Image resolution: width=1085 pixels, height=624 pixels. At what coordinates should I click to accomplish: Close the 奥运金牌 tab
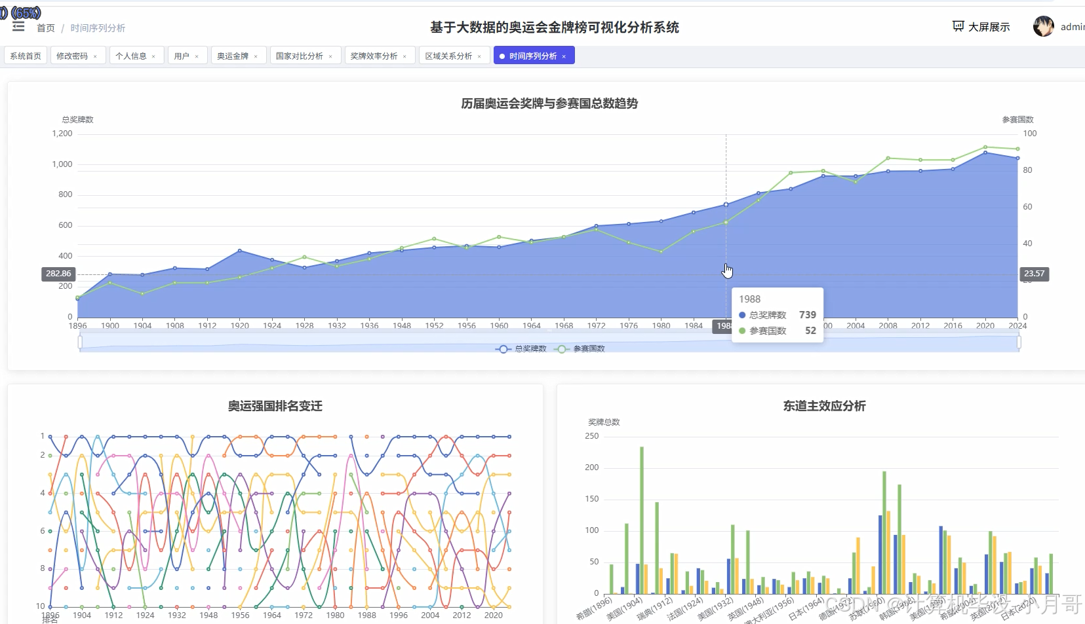click(256, 56)
